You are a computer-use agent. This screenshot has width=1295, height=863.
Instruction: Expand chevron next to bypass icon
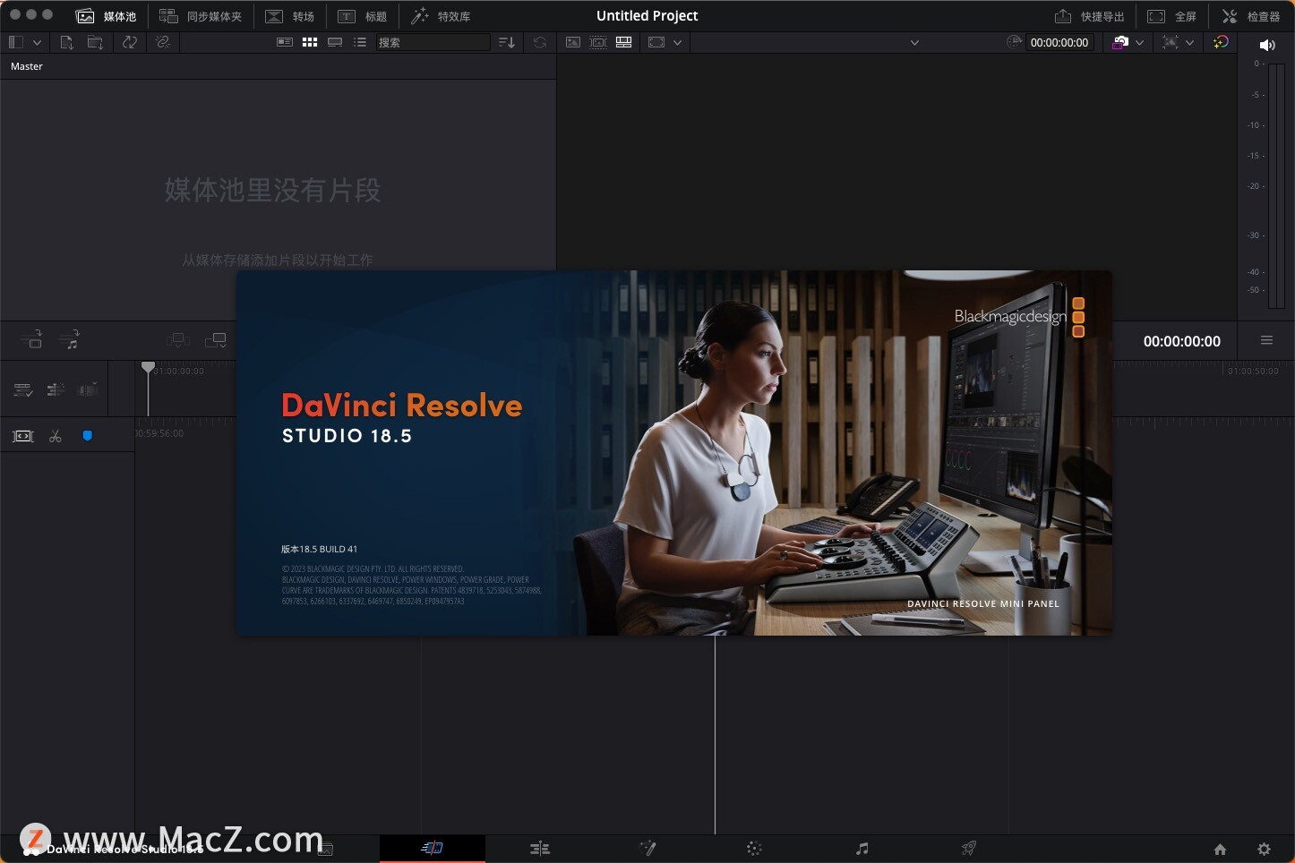1139,42
